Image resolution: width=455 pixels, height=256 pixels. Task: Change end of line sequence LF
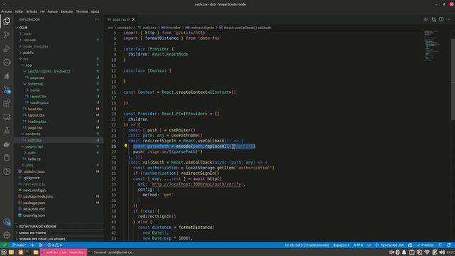(369, 245)
